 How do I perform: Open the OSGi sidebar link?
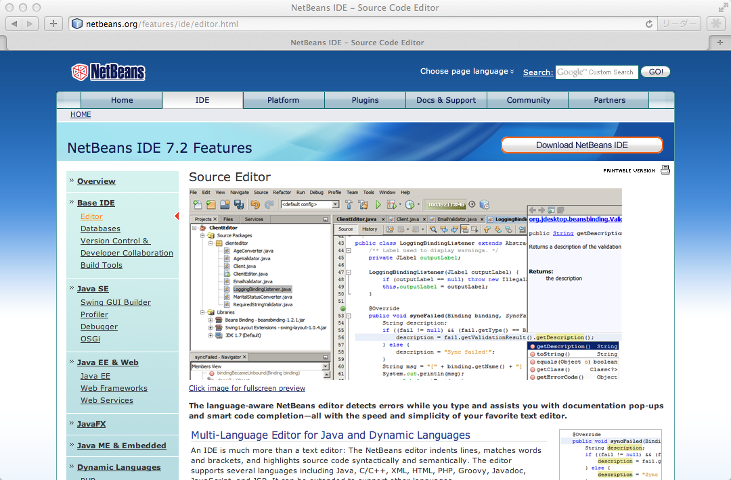90,339
